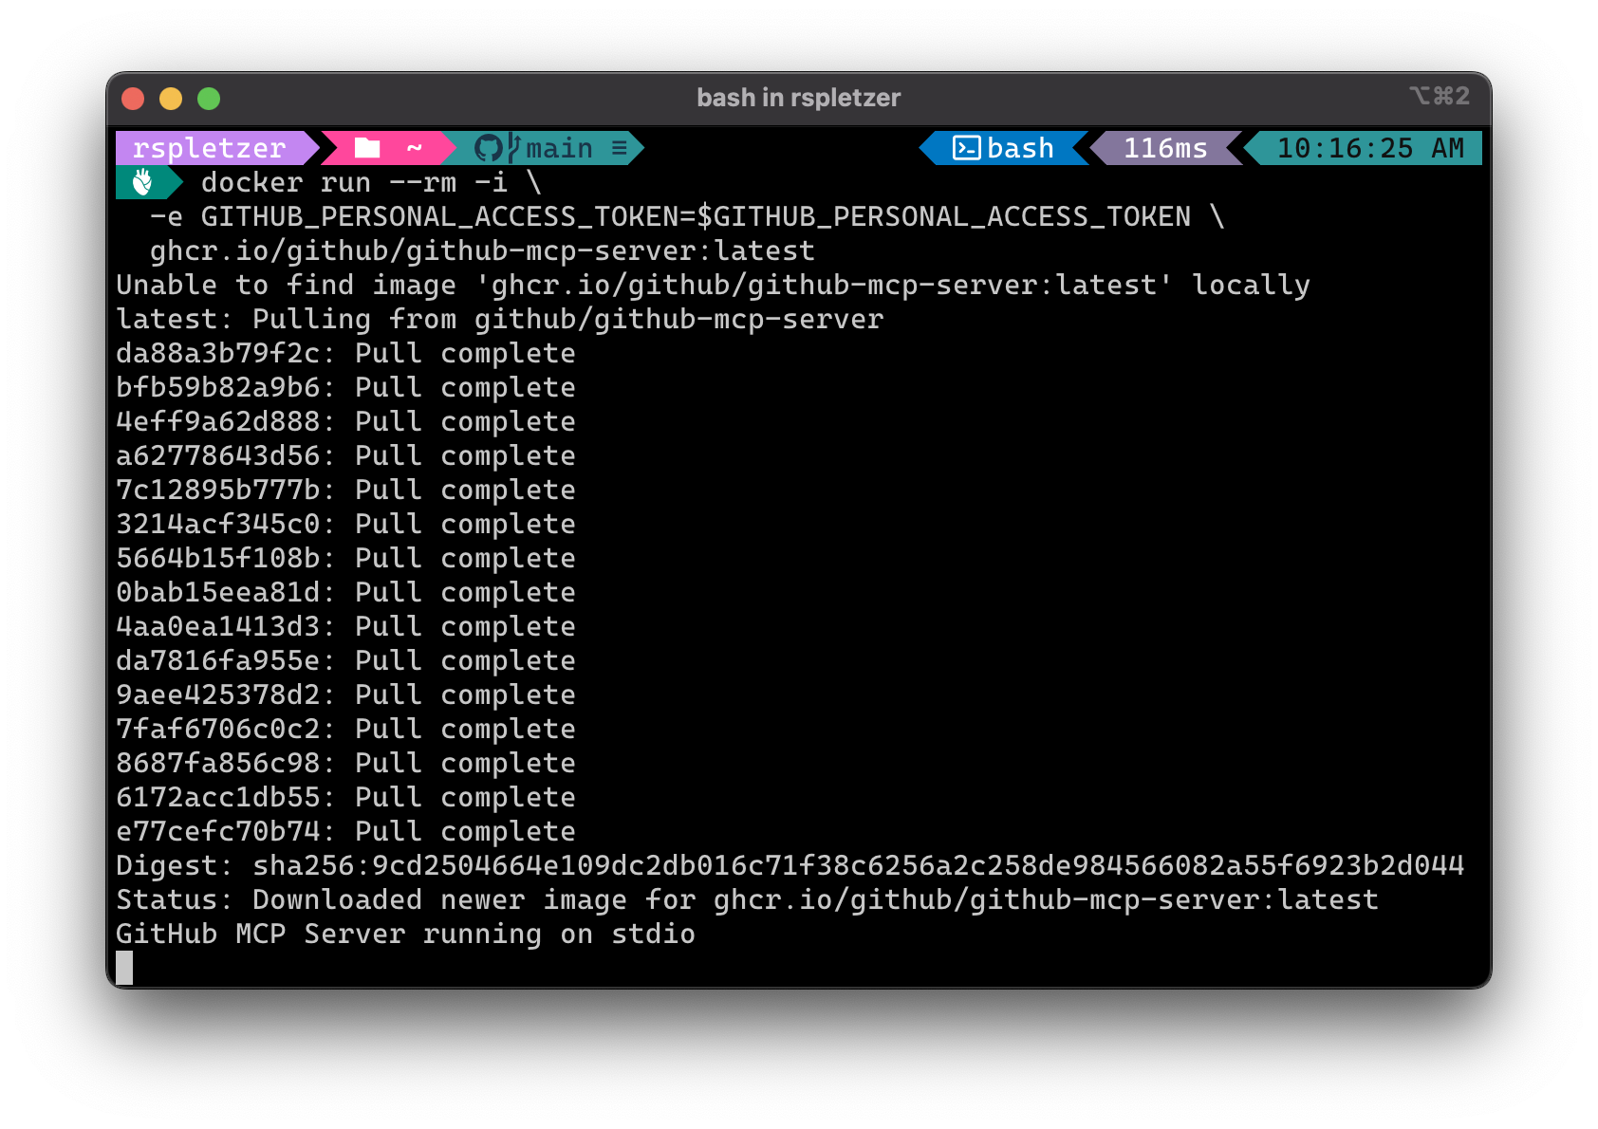The width and height of the screenshot is (1598, 1129).
Task: Click the hand icon at command prompt
Action: pyautogui.click(x=142, y=182)
